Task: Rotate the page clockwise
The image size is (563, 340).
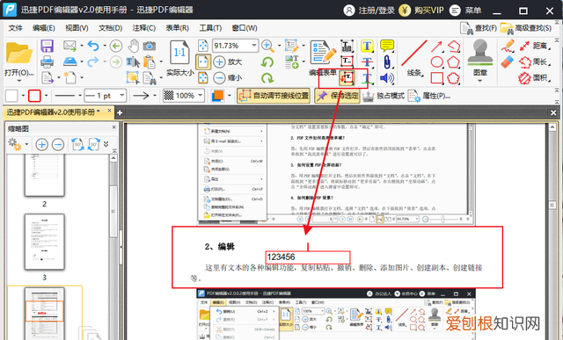Action: tap(267, 77)
